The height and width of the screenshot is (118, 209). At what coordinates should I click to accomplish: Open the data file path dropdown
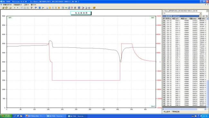pyautogui.click(x=207, y=11)
